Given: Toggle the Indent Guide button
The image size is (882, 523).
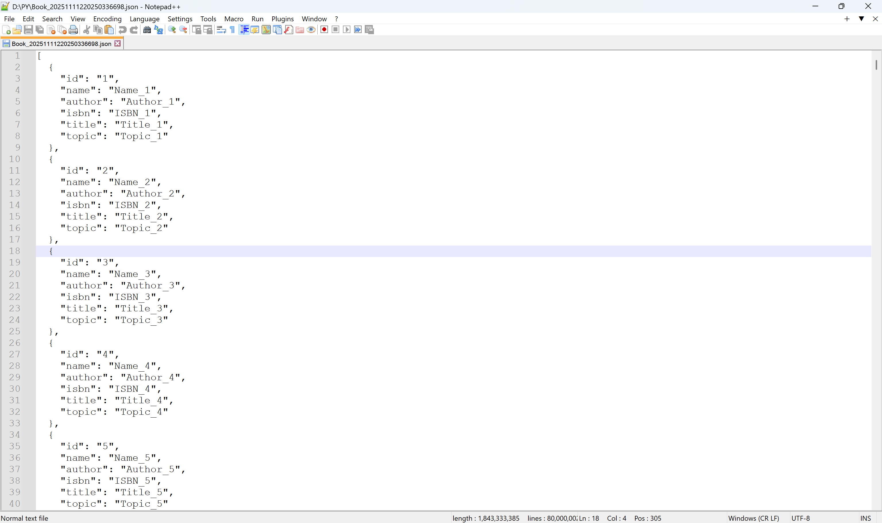Looking at the screenshot, I should click(x=244, y=30).
